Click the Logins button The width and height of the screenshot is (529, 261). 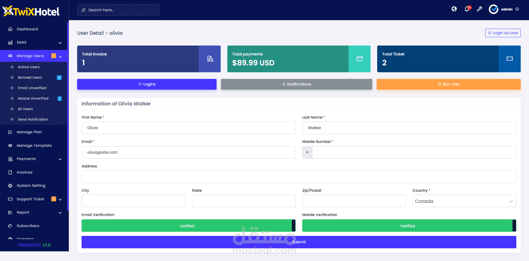pyautogui.click(x=147, y=84)
